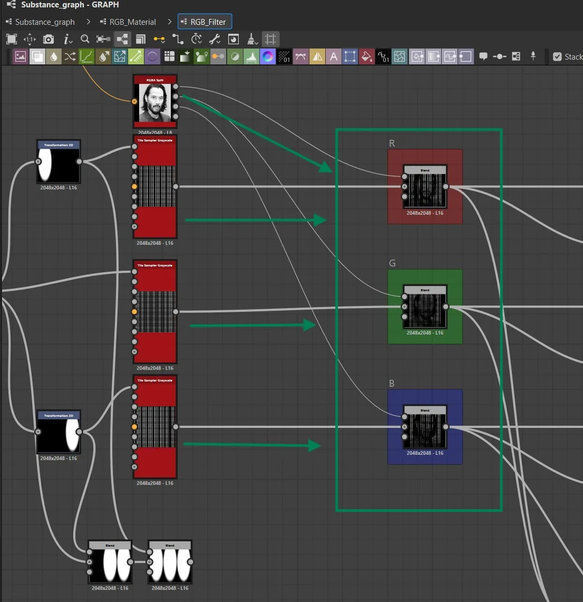Add an FX-Map node

(x=169, y=57)
